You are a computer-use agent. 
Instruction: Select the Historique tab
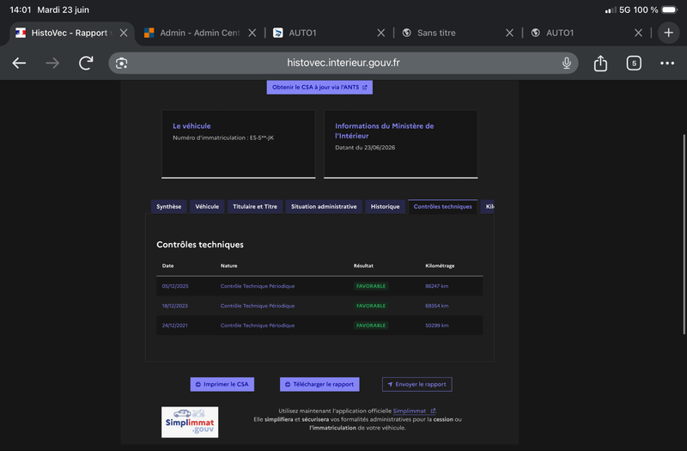pyautogui.click(x=385, y=206)
